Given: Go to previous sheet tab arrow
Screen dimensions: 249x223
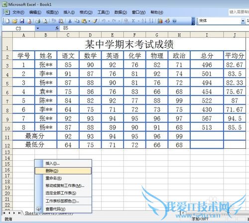Looking at the screenshot, I should click(x=9, y=213).
